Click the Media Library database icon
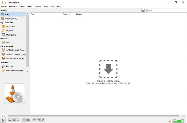Image resolution: width=187 pixels, height=123 pixels. (x=2, y=18)
